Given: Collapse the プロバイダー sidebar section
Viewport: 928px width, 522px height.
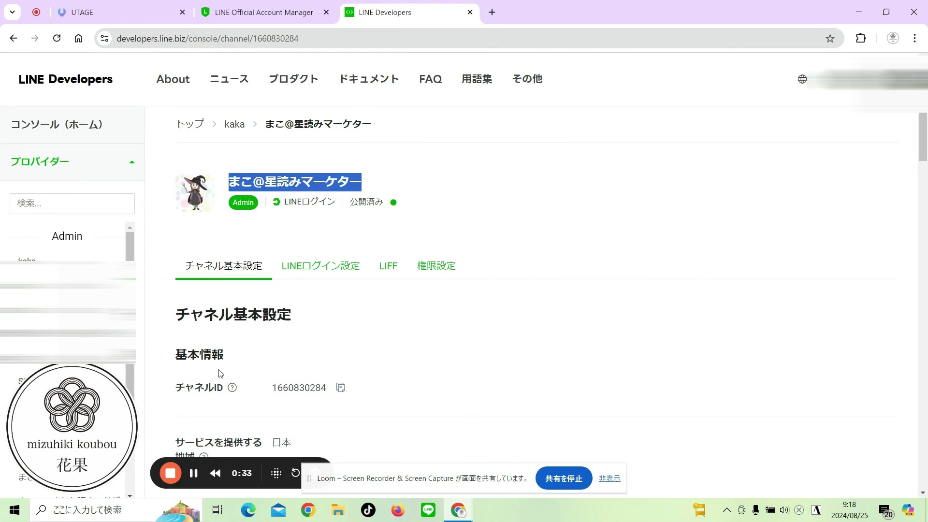Looking at the screenshot, I should point(131,161).
